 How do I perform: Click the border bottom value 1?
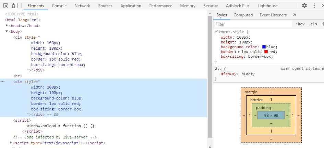tap(271, 131)
